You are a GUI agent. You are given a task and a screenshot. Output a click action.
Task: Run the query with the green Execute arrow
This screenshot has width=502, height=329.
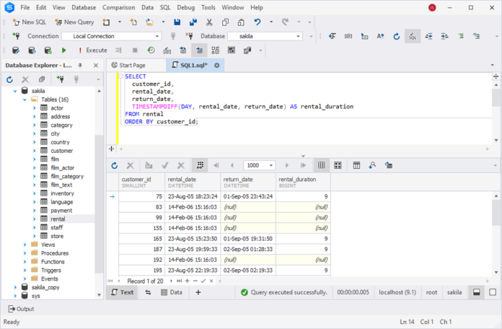64,50
